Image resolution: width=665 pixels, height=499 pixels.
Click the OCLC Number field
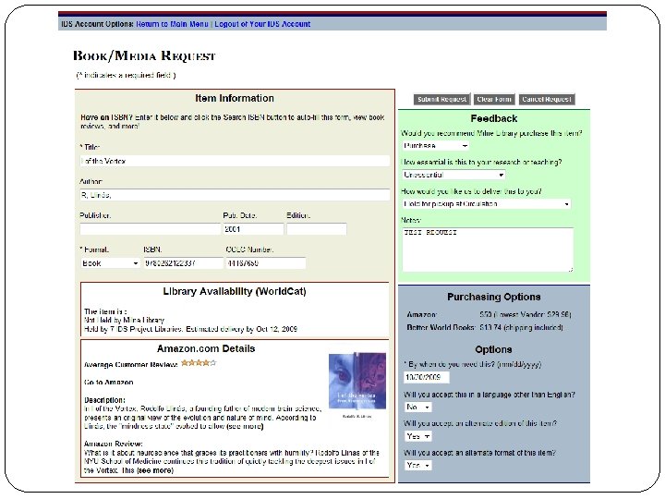click(x=265, y=263)
